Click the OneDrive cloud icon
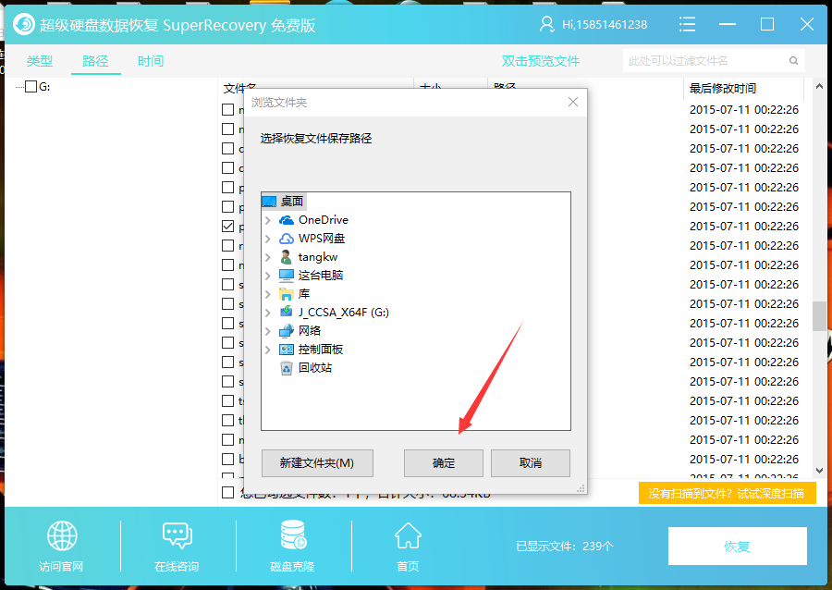 287,220
